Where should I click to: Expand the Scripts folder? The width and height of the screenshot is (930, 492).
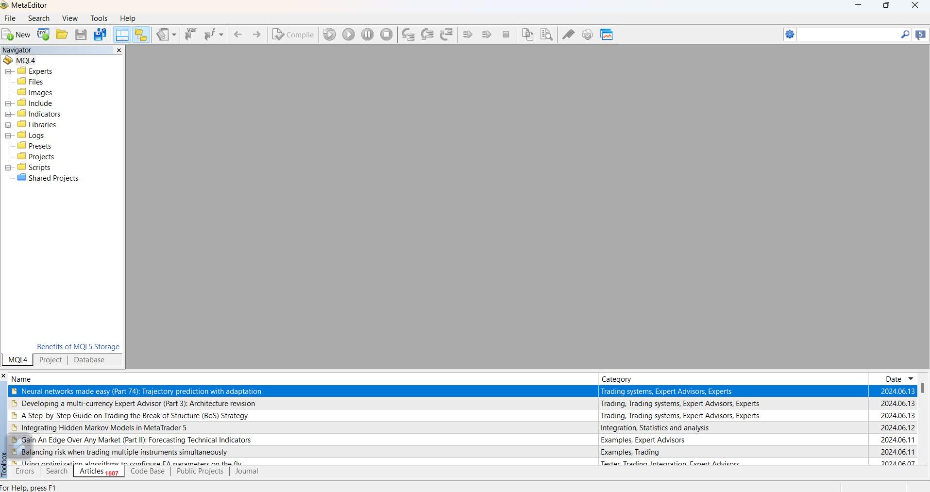point(8,168)
